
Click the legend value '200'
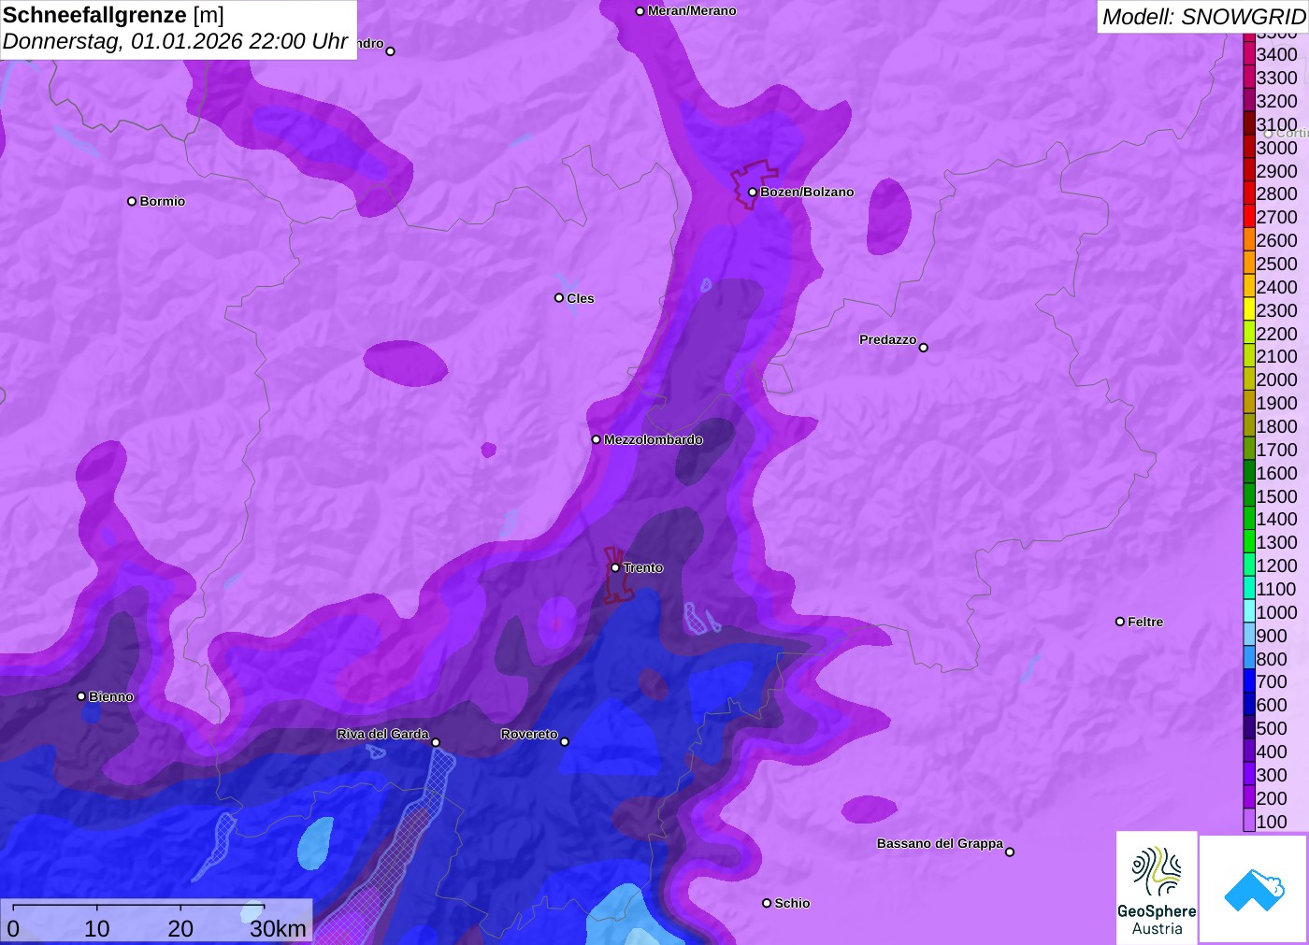[x=1272, y=798]
